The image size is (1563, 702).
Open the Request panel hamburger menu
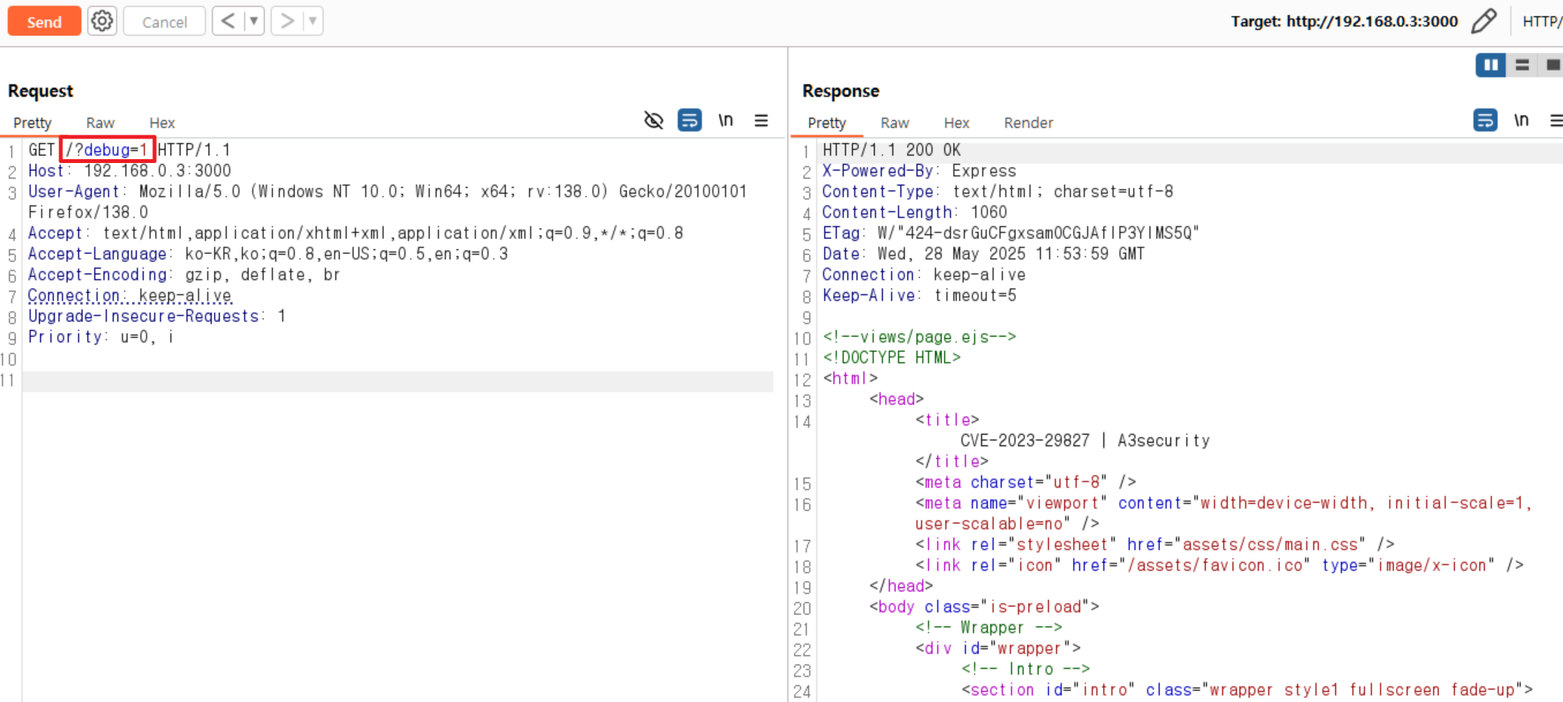click(x=761, y=120)
